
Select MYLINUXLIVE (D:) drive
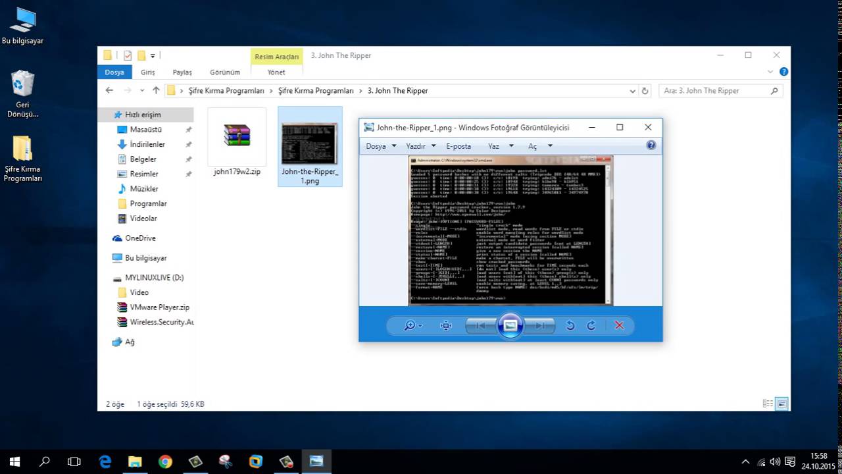[154, 278]
